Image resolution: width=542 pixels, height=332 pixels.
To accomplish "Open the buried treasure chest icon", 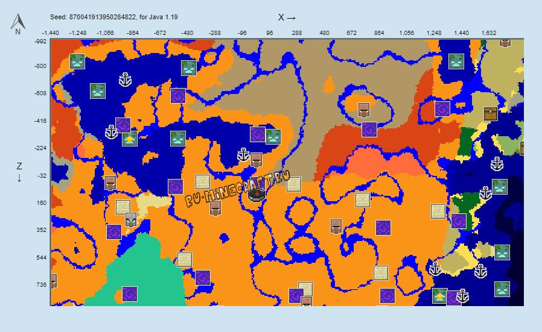I will [x=491, y=114].
